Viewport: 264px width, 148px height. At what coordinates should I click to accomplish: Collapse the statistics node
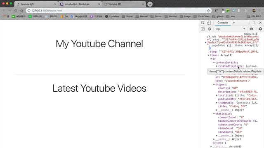pyautogui.click(x=214, y=113)
